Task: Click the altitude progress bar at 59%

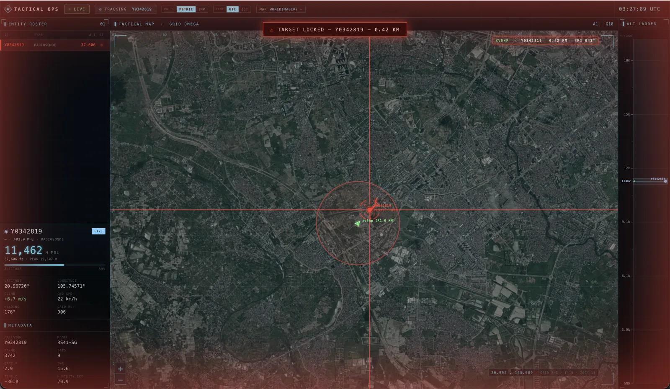Action: [x=55, y=265]
